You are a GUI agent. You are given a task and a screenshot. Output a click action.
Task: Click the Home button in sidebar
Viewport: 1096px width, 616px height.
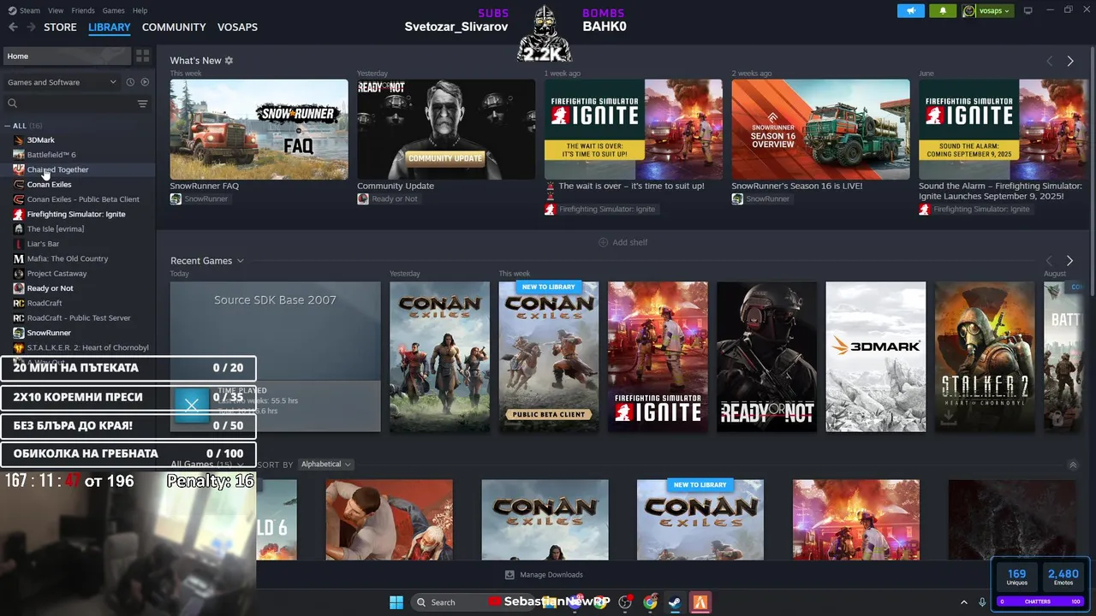click(x=67, y=56)
